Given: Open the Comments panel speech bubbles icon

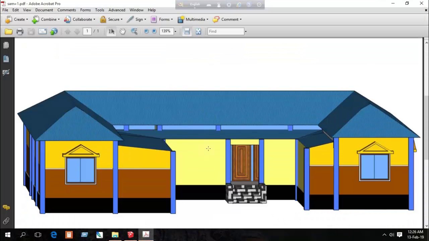Looking at the screenshot, I should tap(6, 208).
